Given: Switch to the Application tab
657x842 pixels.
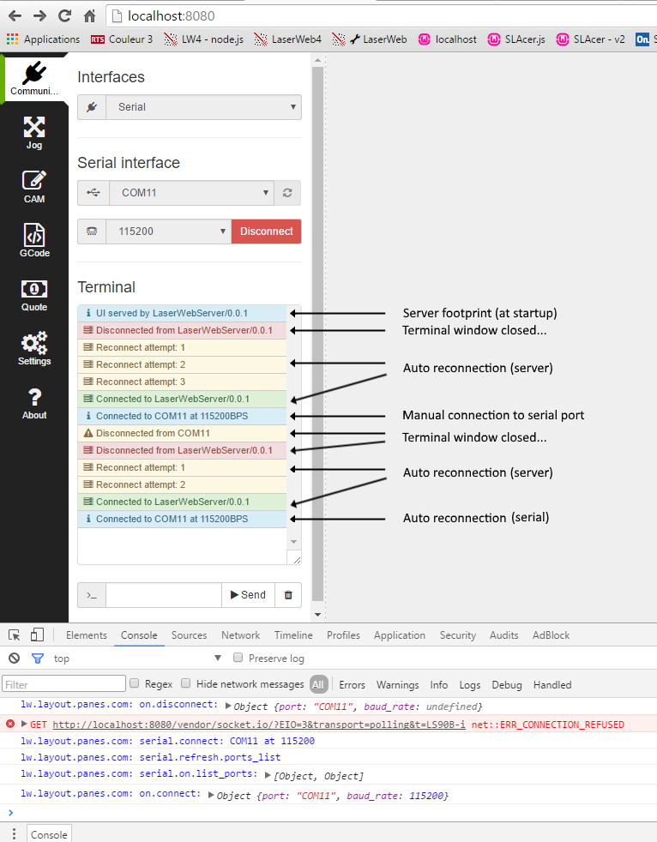Looking at the screenshot, I should tap(400, 635).
